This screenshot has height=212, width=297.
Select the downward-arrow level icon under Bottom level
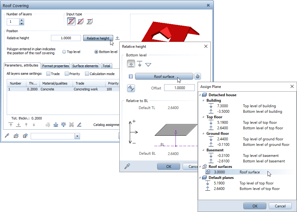click(x=140, y=64)
